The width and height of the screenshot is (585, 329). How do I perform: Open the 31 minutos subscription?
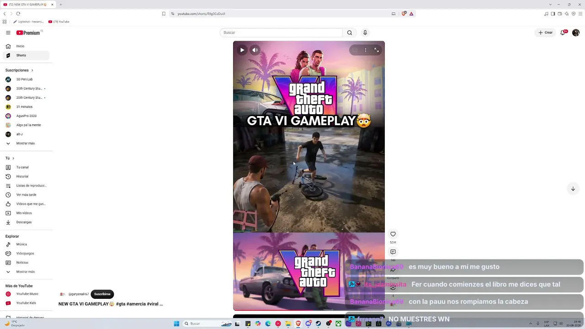click(26, 107)
